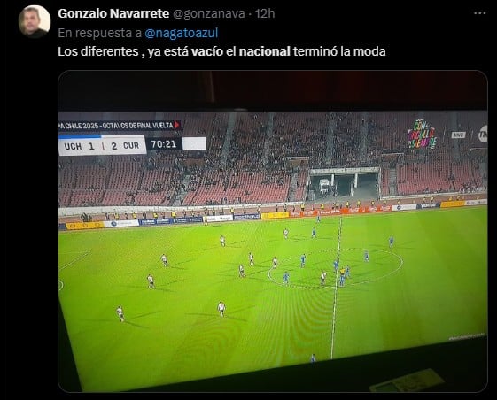This screenshot has height=400, width=497.
Task: Click the red play arrow after 'Final Vuelta'
Action: [177, 125]
